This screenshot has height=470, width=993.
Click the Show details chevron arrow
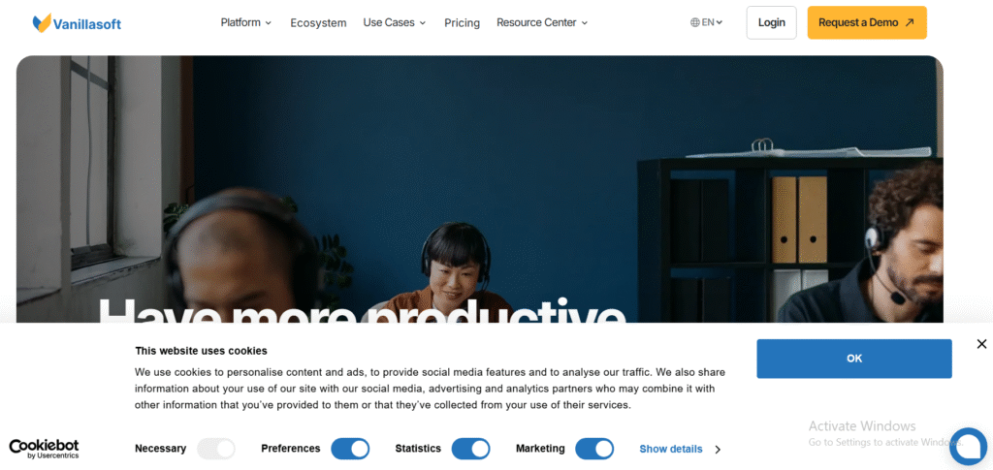tap(718, 449)
